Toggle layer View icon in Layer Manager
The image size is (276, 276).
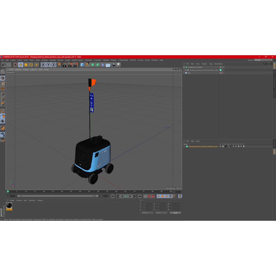click(223, 146)
